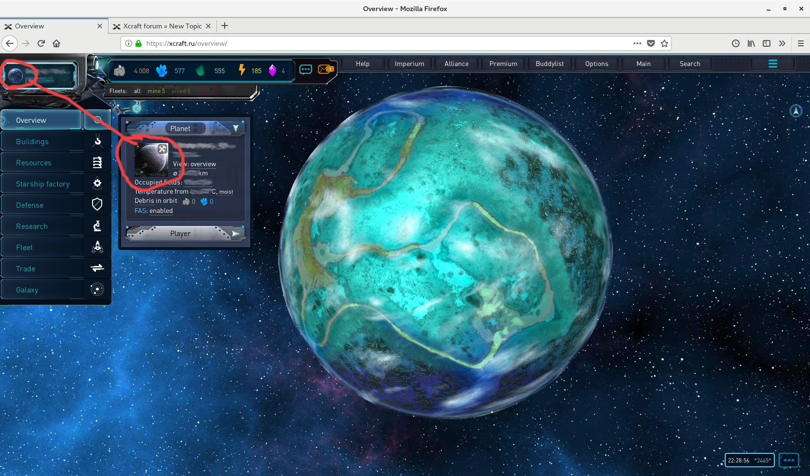This screenshot has height=476, width=810.
Task: Open the Starship factory section
Action: [42, 184]
